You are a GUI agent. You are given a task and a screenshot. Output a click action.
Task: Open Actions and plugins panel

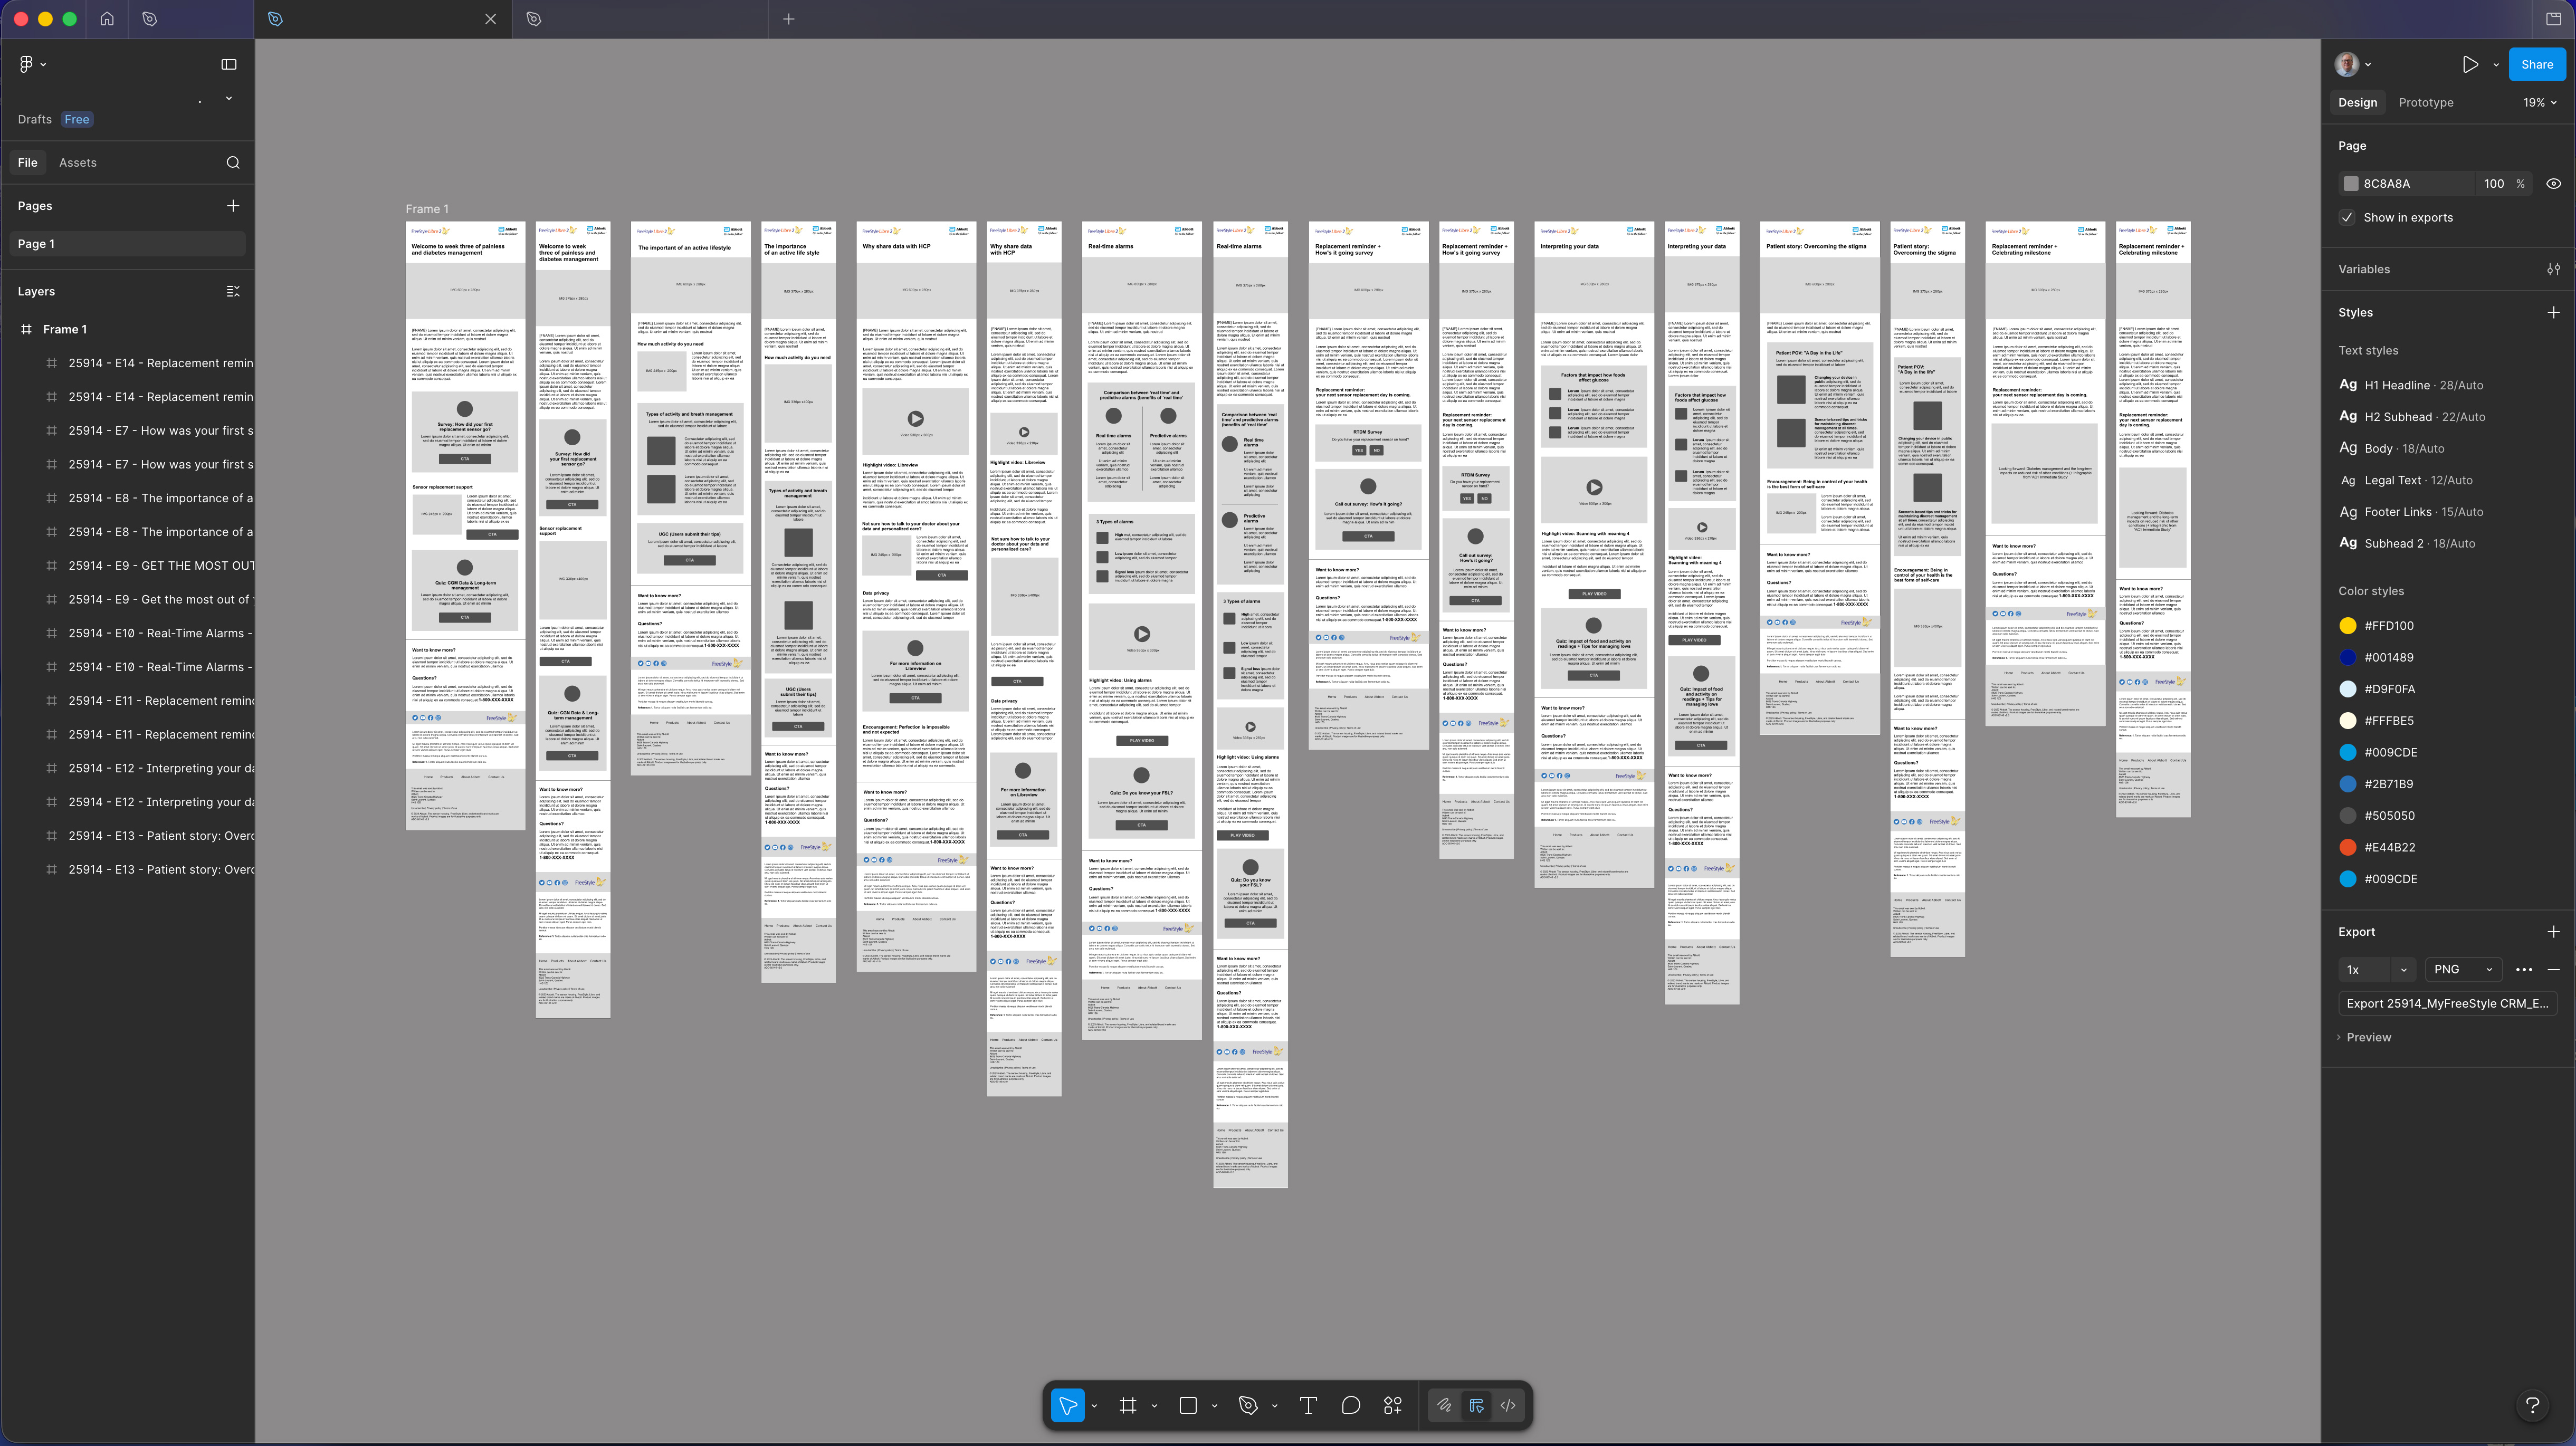tap(1393, 1404)
